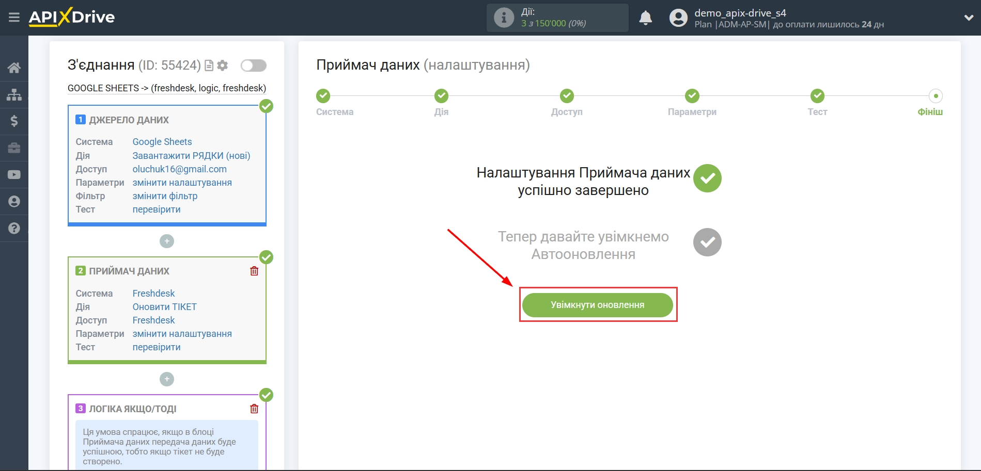Click the ApiX-Drive logo
981x471 pixels.
[x=72, y=17]
